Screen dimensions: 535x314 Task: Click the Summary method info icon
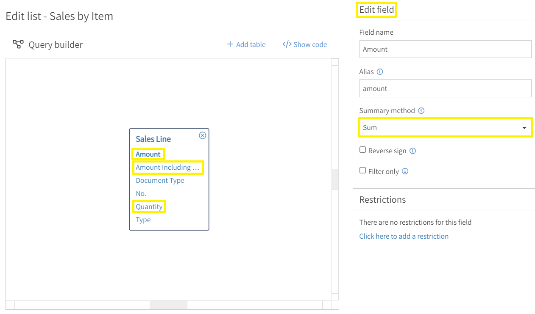point(421,110)
